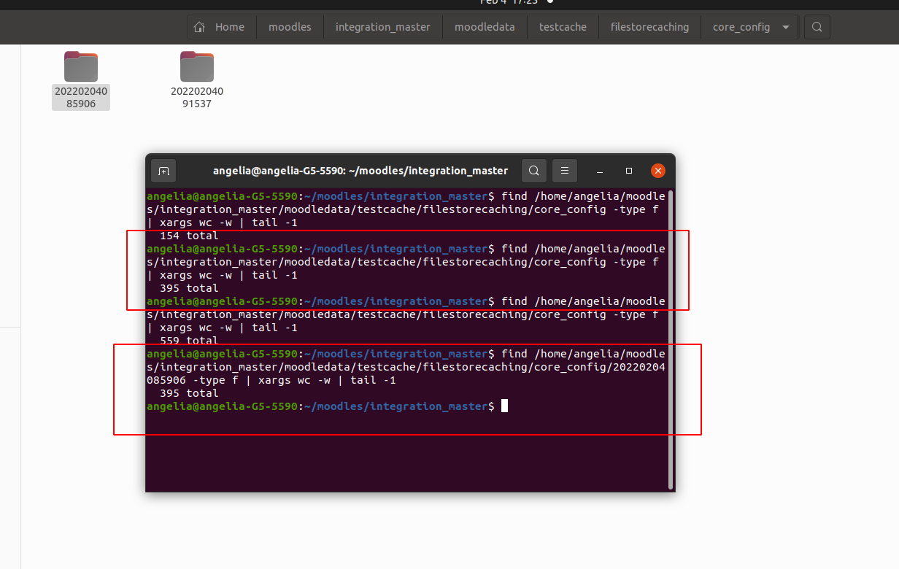The width and height of the screenshot is (899, 569).
Task: Click the terminal search button
Action: click(x=534, y=171)
